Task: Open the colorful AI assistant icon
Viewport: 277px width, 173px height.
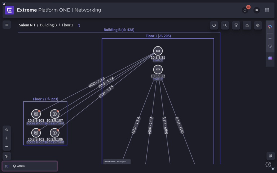Action: pos(270,27)
